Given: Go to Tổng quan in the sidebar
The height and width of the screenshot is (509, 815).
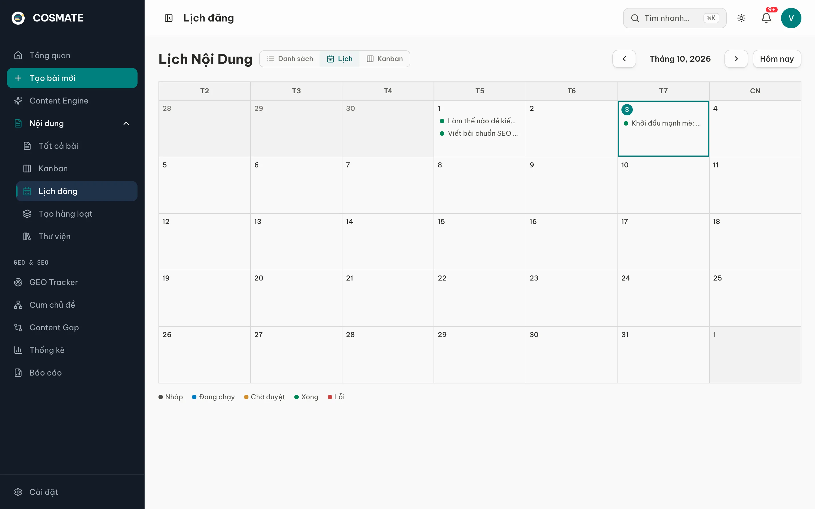Looking at the screenshot, I should (x=72, y=55).
